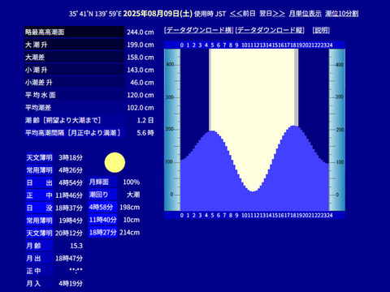Select the sunset time 18時37分

click(x=69, y=208)
